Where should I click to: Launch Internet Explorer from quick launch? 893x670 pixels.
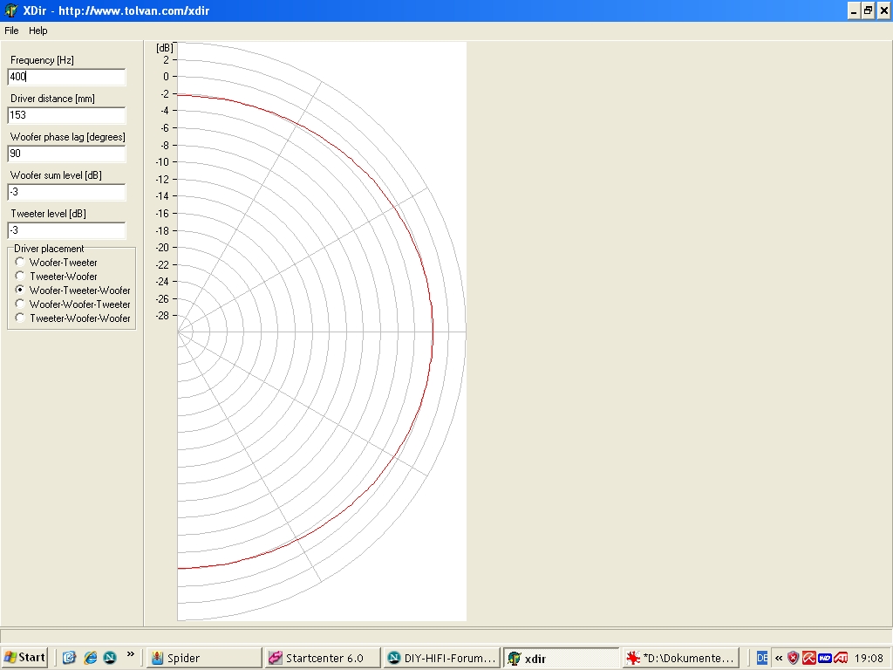[x=90, y=658]
